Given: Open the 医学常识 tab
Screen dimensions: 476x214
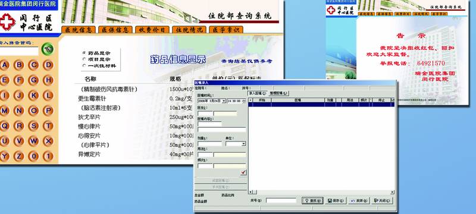Looking at the screenshot, I should pyautogui.click(x=226, y=30).
